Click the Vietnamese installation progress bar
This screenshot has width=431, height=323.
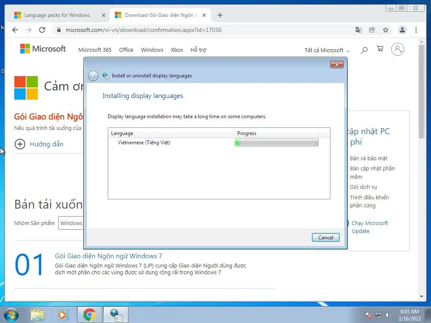coord(277,143)
